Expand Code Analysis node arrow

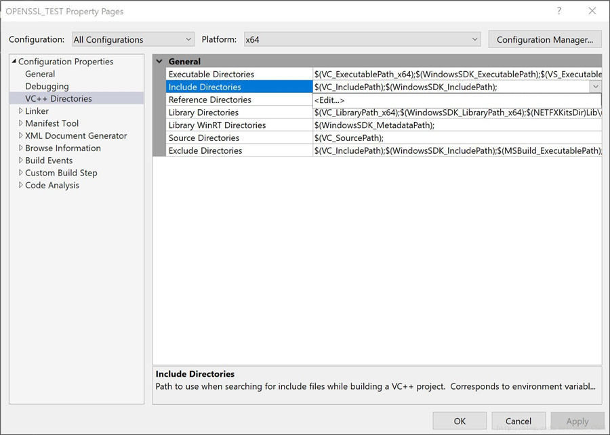point(20,185)
